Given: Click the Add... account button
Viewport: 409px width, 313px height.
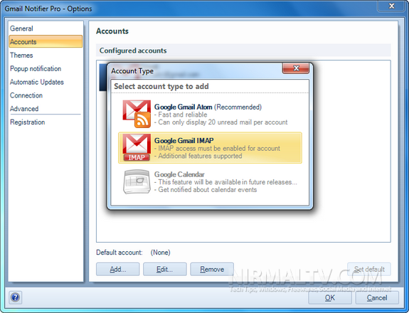Looking at the screenshot, I should pos(118,269).
